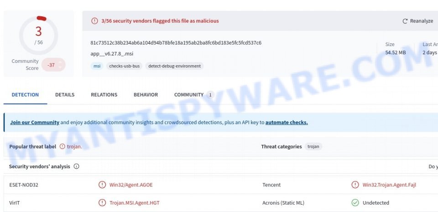Viewport: 438px width, 212px height.
Task: Click the detection score circle showing 3/56
Action: pos(38,35)
